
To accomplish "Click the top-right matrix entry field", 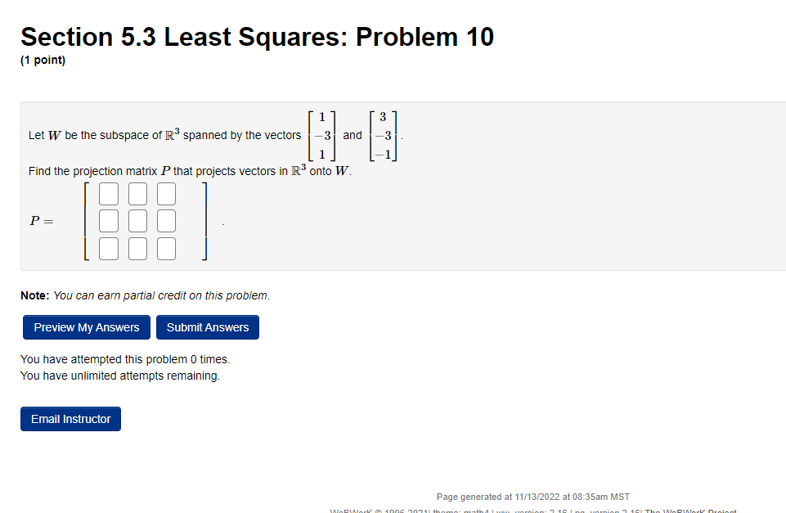I will [x=166, y=193].
